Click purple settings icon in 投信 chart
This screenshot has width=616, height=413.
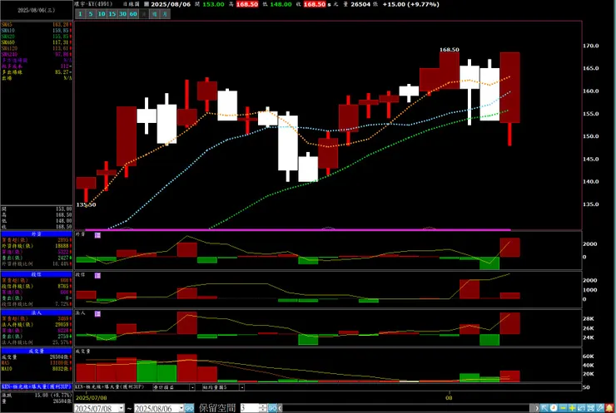coord(97,276)
